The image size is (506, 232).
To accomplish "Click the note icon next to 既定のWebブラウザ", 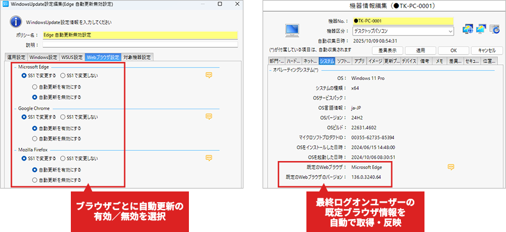I will point(450,167).
